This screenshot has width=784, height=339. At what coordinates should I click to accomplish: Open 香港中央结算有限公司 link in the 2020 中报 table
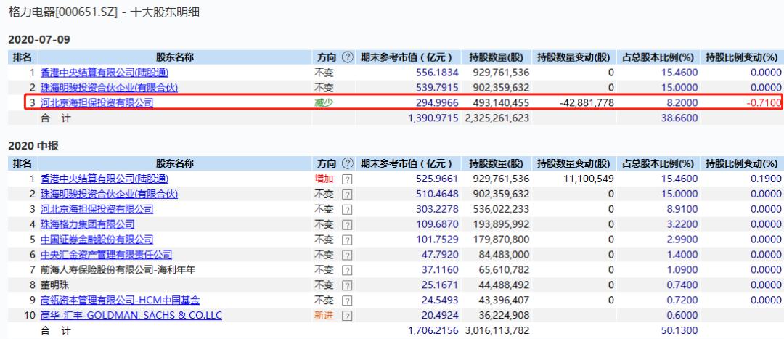click(105, 179)
